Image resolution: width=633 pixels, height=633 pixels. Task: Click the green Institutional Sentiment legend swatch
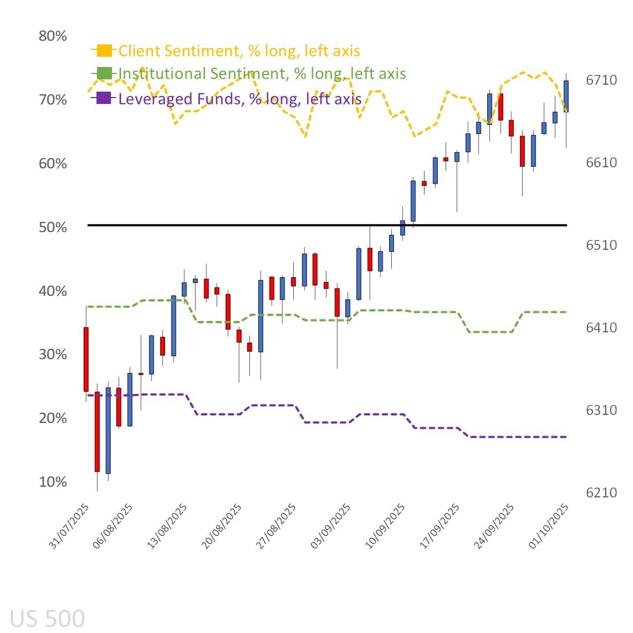coord(105,73)
